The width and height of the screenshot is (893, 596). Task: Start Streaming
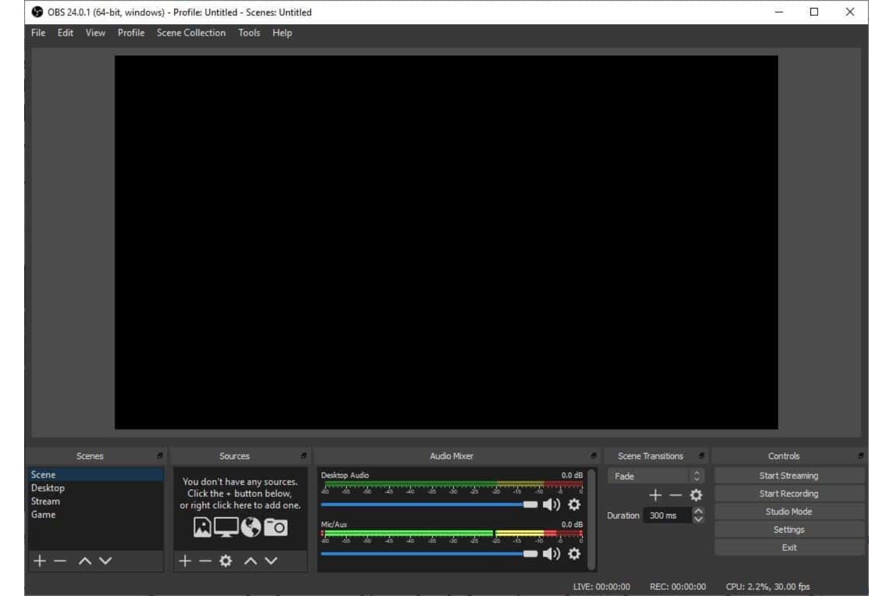tap(788, 475)
